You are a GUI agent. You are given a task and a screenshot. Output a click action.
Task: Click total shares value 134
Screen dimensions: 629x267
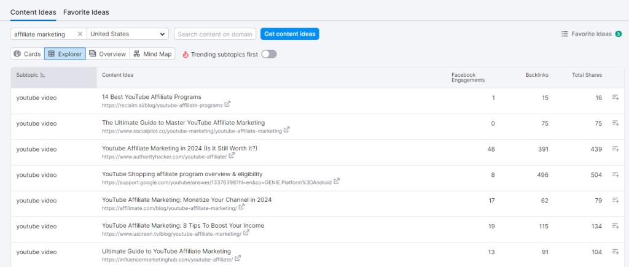[596, 226]
